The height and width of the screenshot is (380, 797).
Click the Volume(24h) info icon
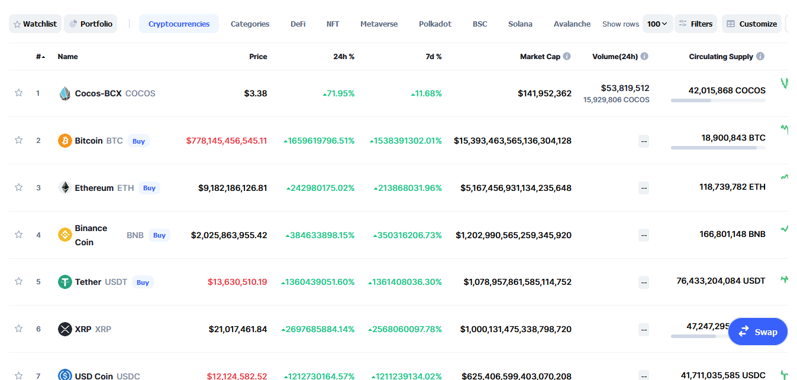pyautogui.click(x=644, y=56)
